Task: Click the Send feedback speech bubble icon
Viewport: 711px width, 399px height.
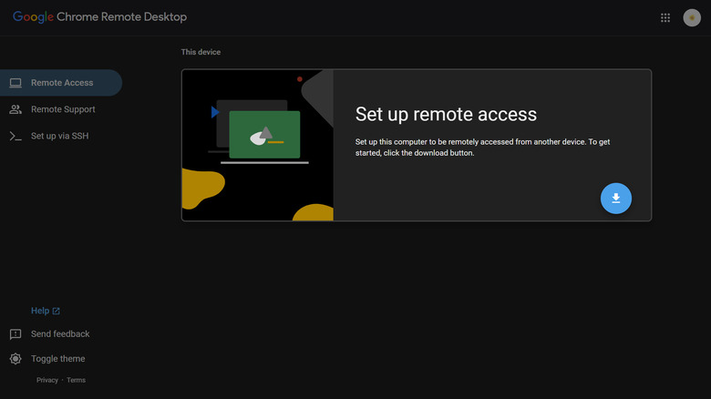Action: click(x=15, y=334)
